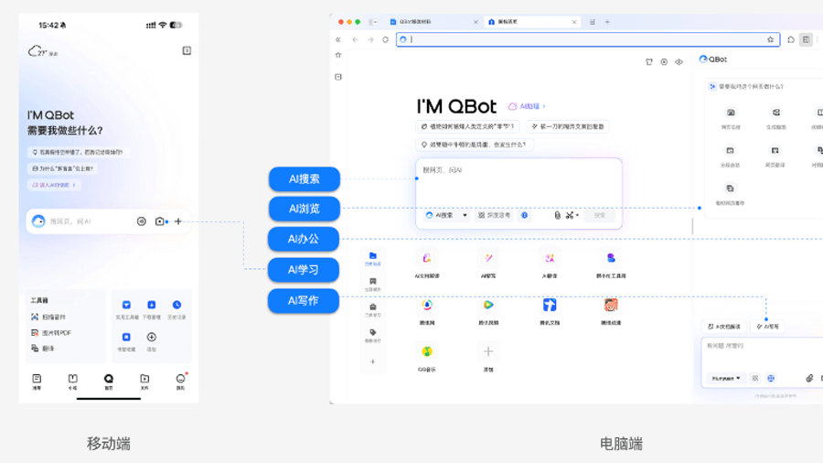
Task: Go to the QBot home tab on mobile
Action: point(109,382)
